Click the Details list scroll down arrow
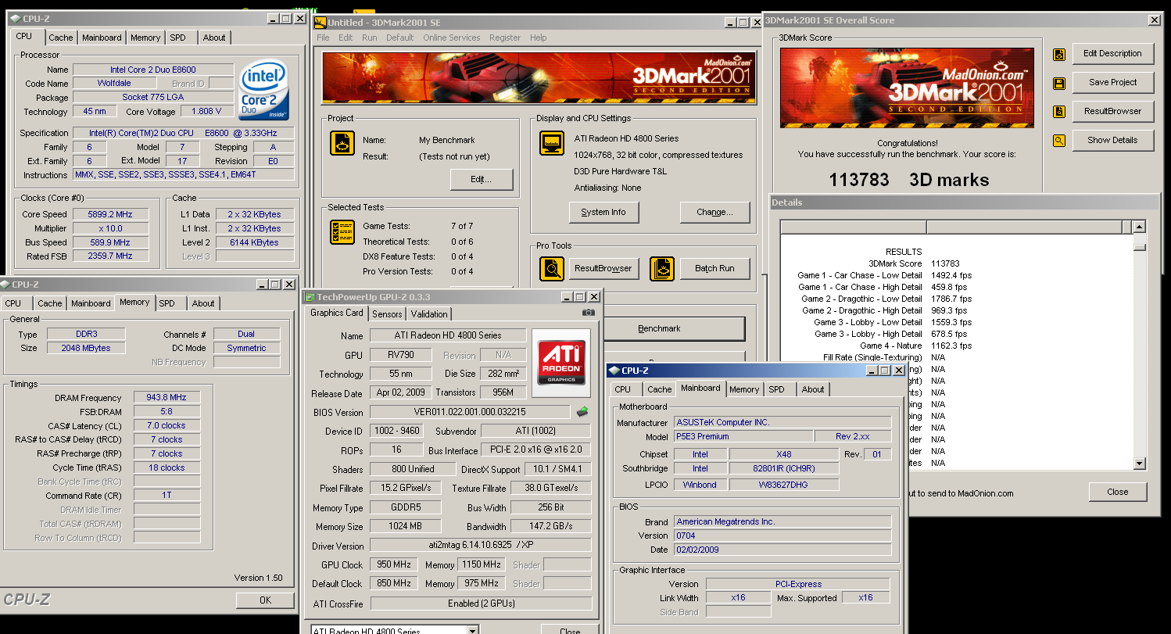Viewport: 1171px width, 634px height. (1140, 464)
